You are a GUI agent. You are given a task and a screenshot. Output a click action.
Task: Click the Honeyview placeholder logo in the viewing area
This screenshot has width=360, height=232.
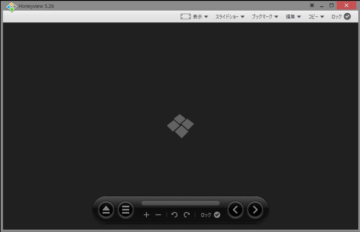click(180, 126)
